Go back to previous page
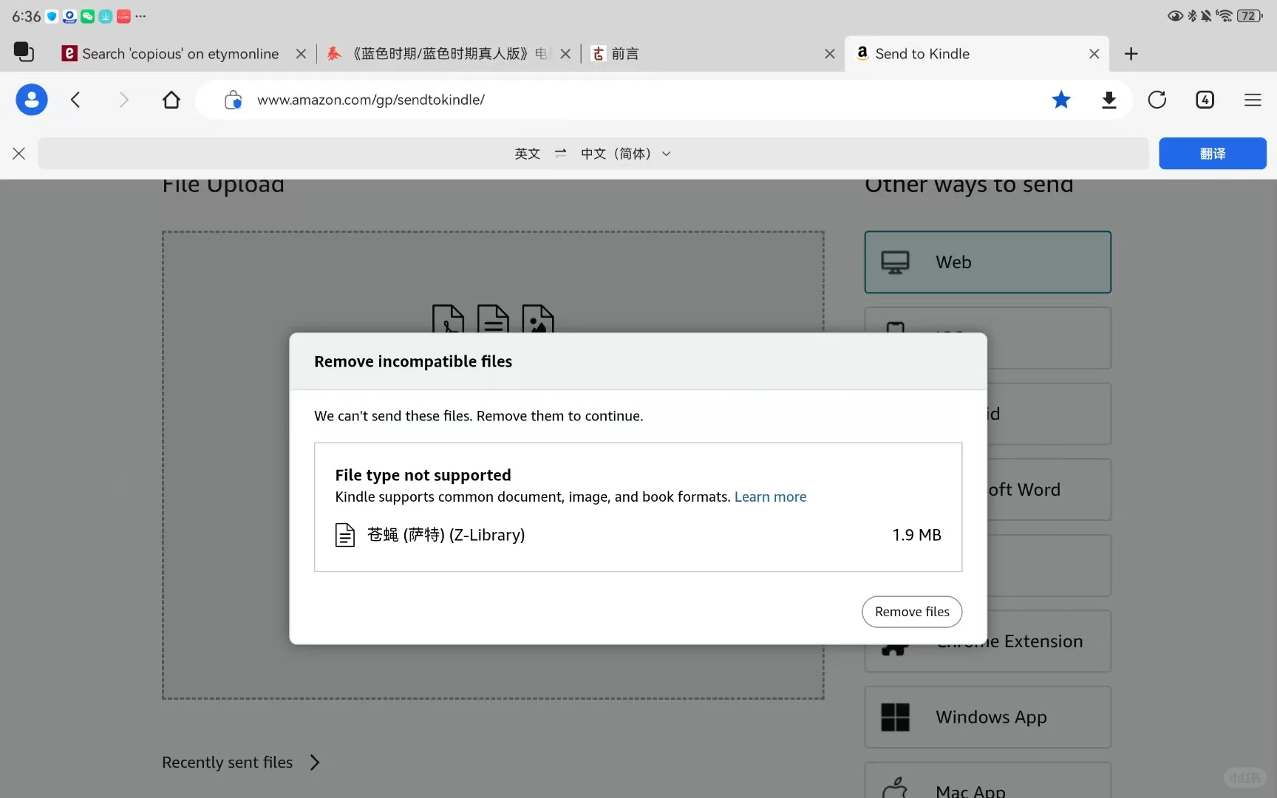This screenshot has height=798, width=1277. point(75,100)
